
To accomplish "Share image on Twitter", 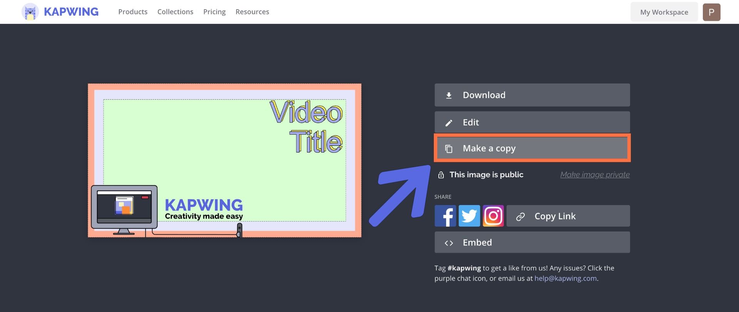I will 469,216.
